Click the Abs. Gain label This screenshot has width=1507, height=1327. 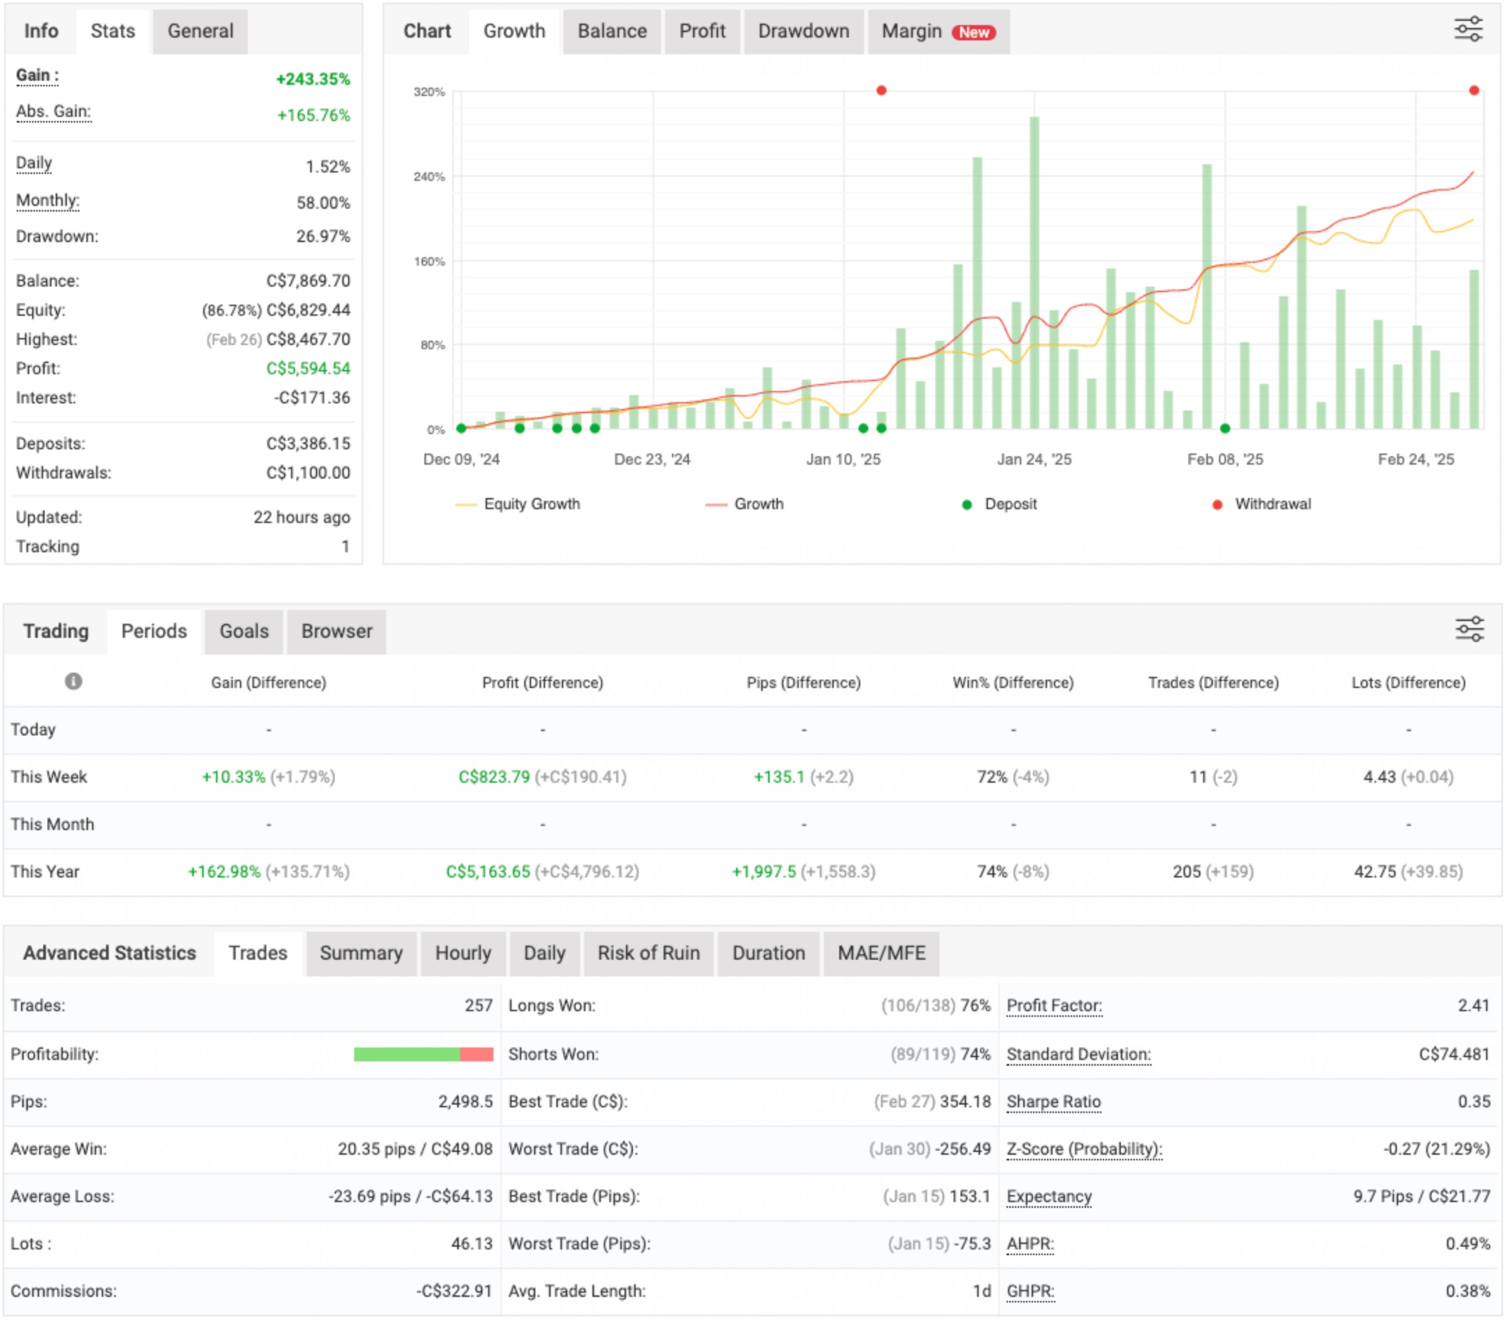(x=53, y=111)
